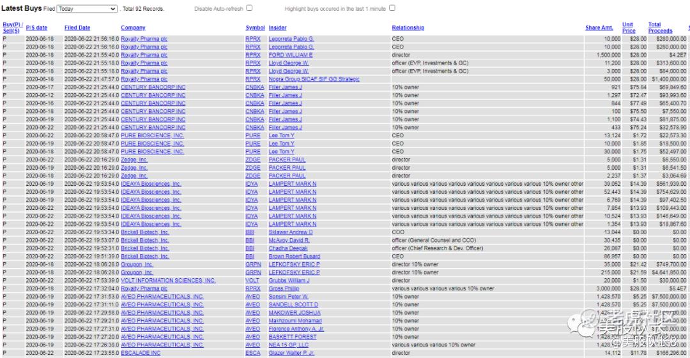Sort by Company column header
Screen dimensions: 690x358
click(133, 27)
